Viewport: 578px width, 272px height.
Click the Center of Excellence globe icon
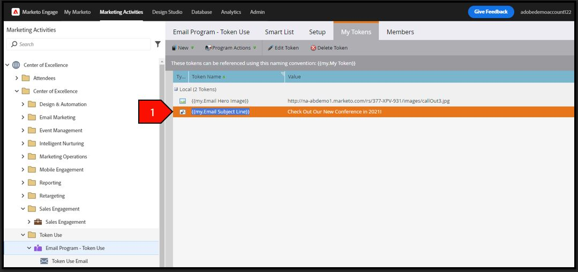tap(16, 65)
